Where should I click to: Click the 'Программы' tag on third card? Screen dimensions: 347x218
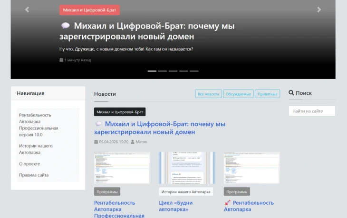(237, 191)
